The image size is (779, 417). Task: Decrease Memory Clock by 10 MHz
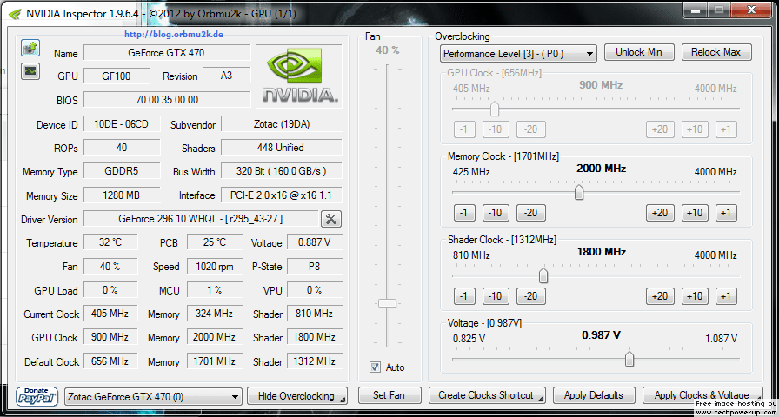[496, 213]
